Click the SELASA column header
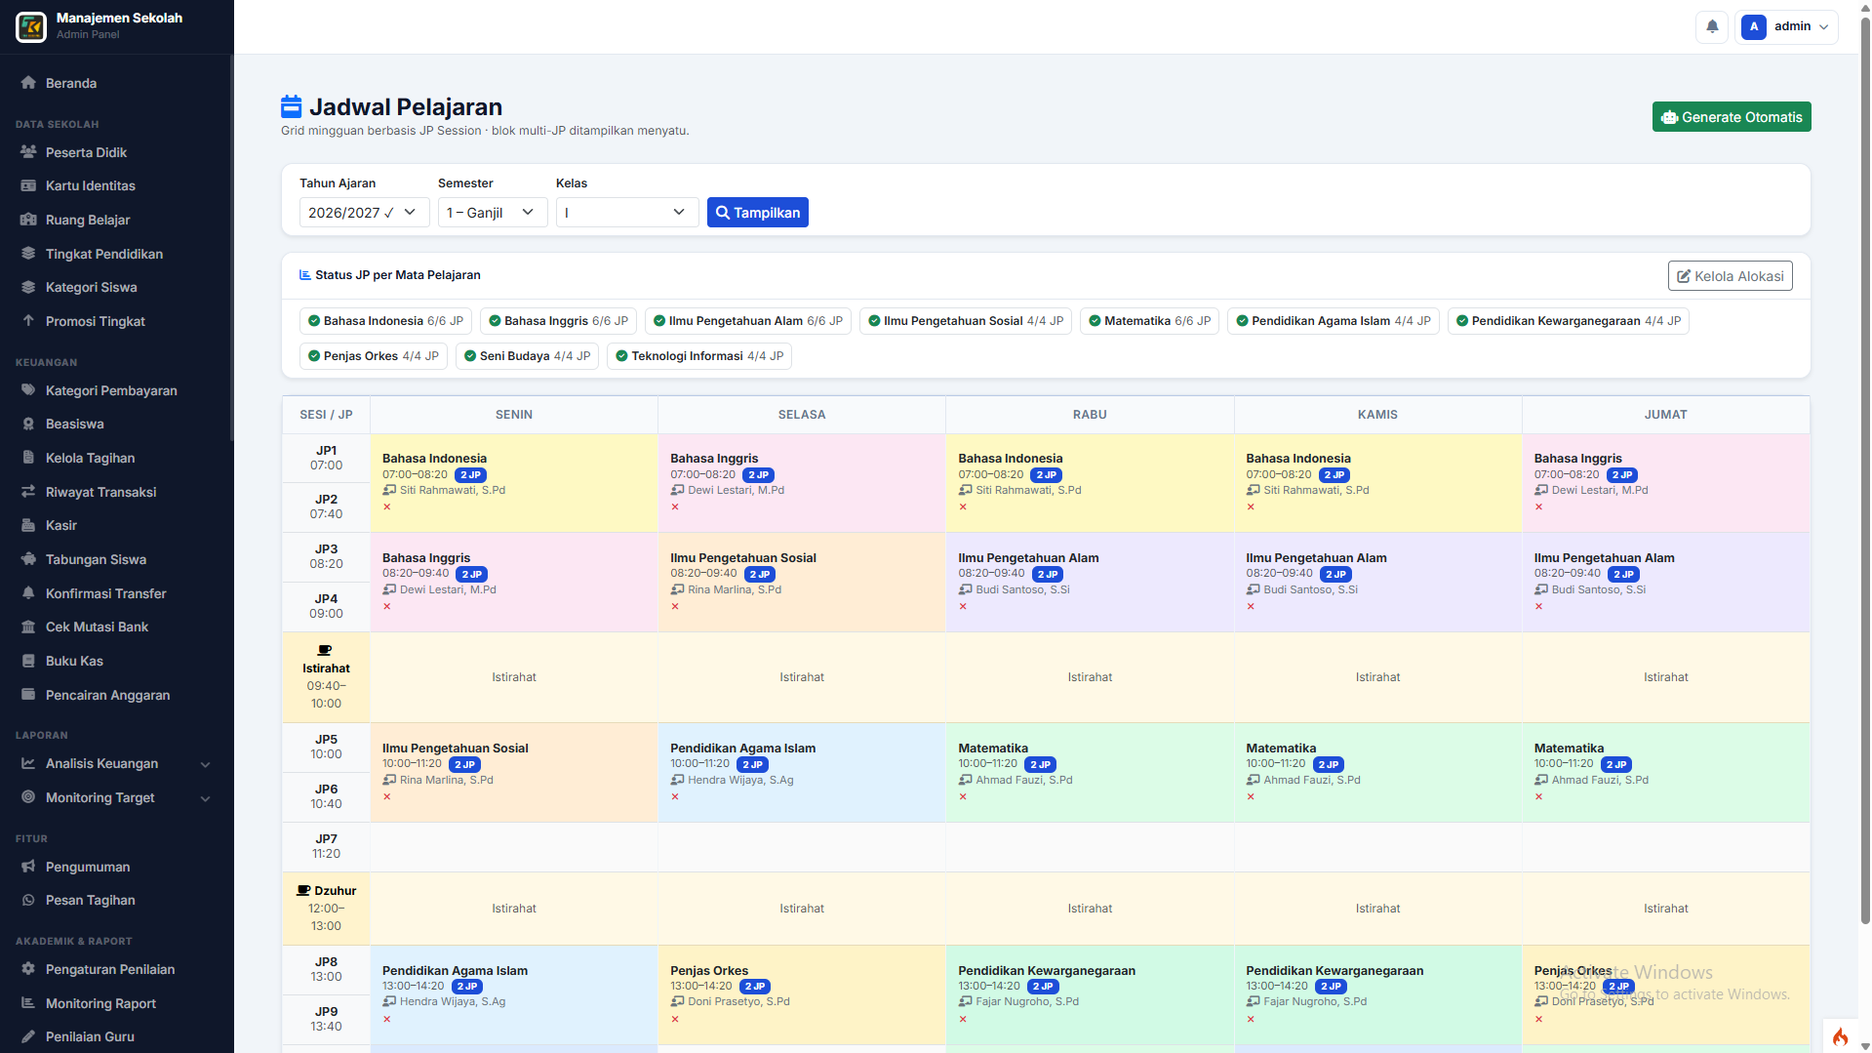Screen dimensions: 1872x1053 point(802,415)
